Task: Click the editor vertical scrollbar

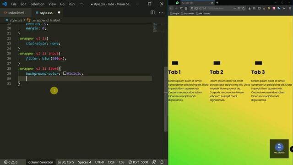Action: click(166, 99)
